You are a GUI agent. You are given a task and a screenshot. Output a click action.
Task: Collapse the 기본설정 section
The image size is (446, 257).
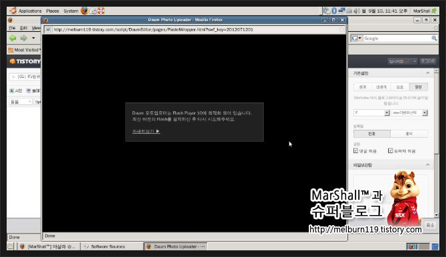[x=427, y=73]
